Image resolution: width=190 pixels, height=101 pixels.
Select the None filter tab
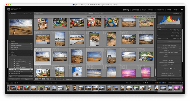click(x=102, y=14)
